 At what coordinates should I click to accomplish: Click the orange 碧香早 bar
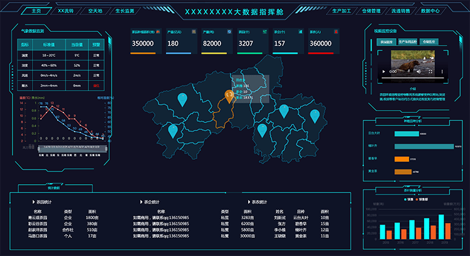coord(402,159)
